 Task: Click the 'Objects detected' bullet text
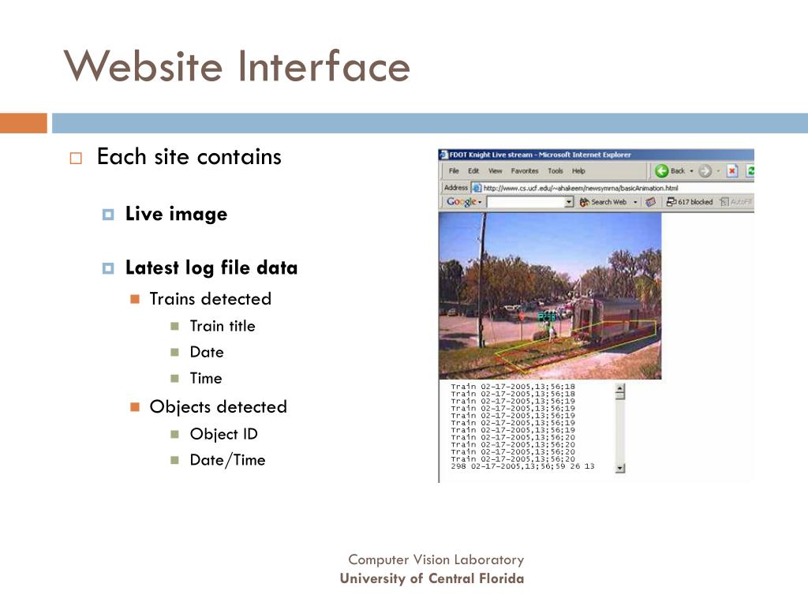pos(218,406)
